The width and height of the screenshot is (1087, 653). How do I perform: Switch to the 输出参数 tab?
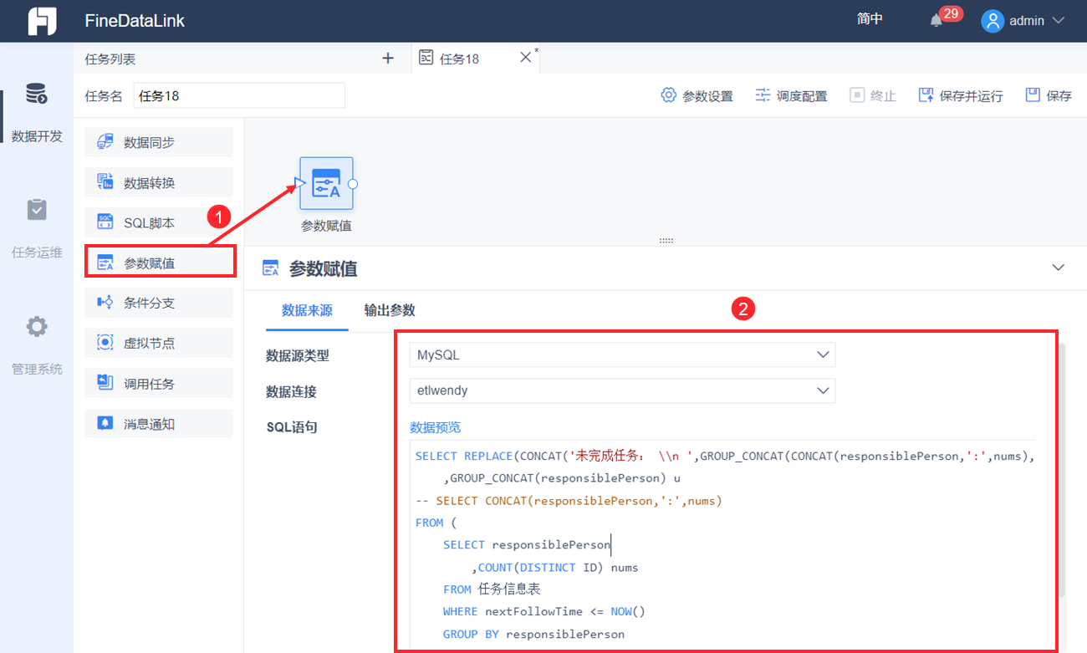point(390,310)
